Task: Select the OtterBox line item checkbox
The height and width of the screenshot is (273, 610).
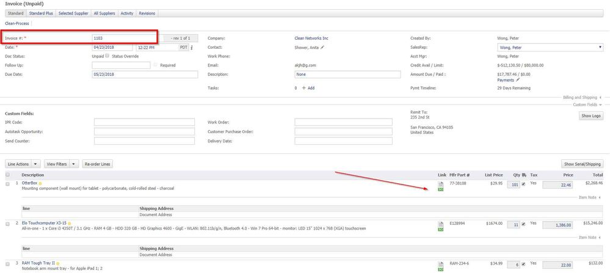Action: click(8, 183)
